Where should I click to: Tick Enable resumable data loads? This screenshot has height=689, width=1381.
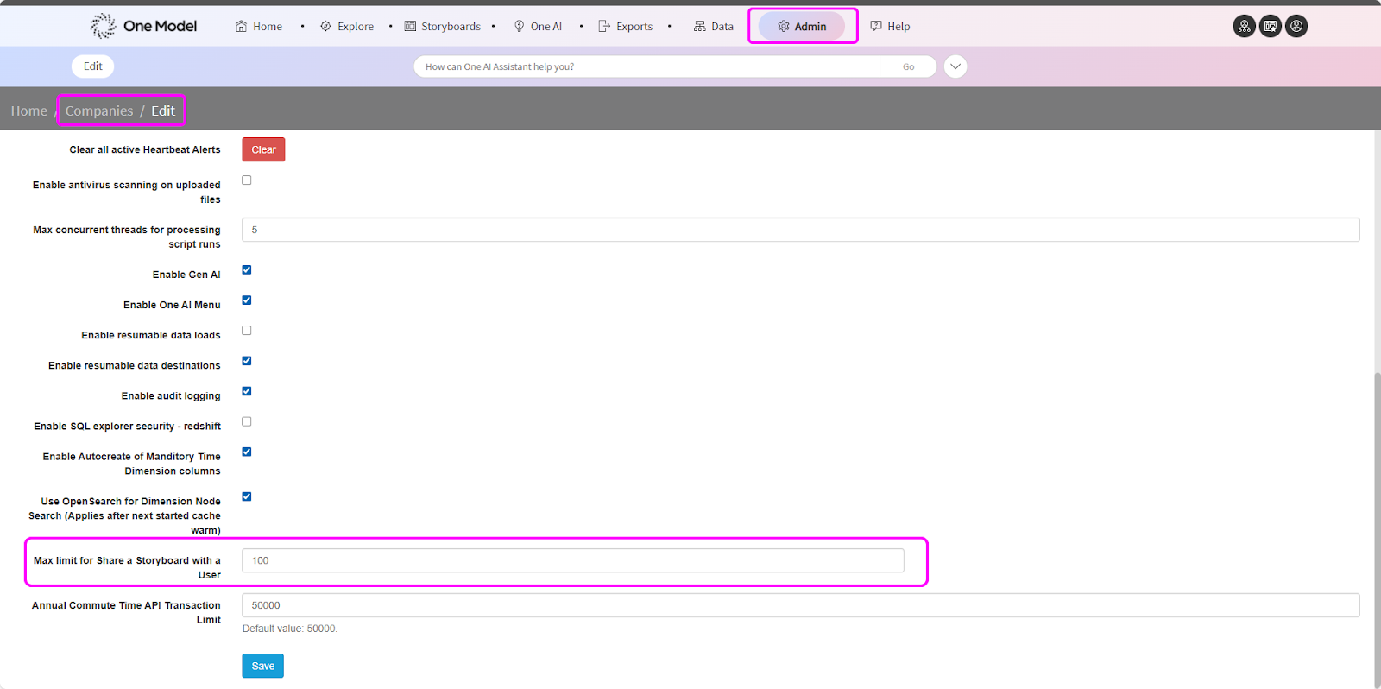pos(247,331)
